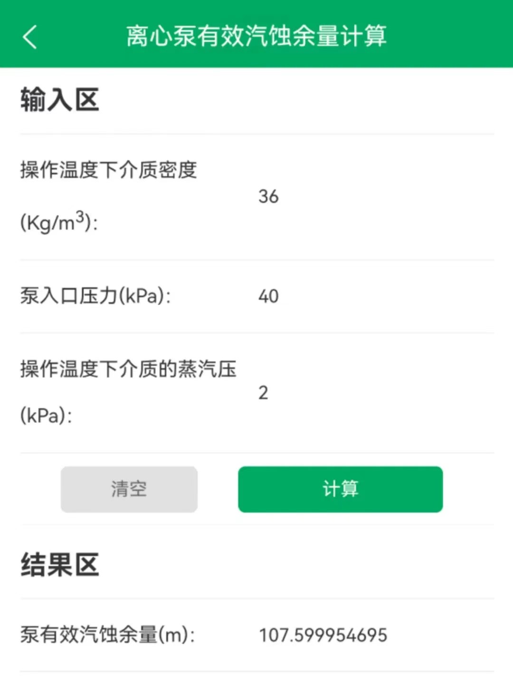Focus the density field showing 36

[375, 197]
